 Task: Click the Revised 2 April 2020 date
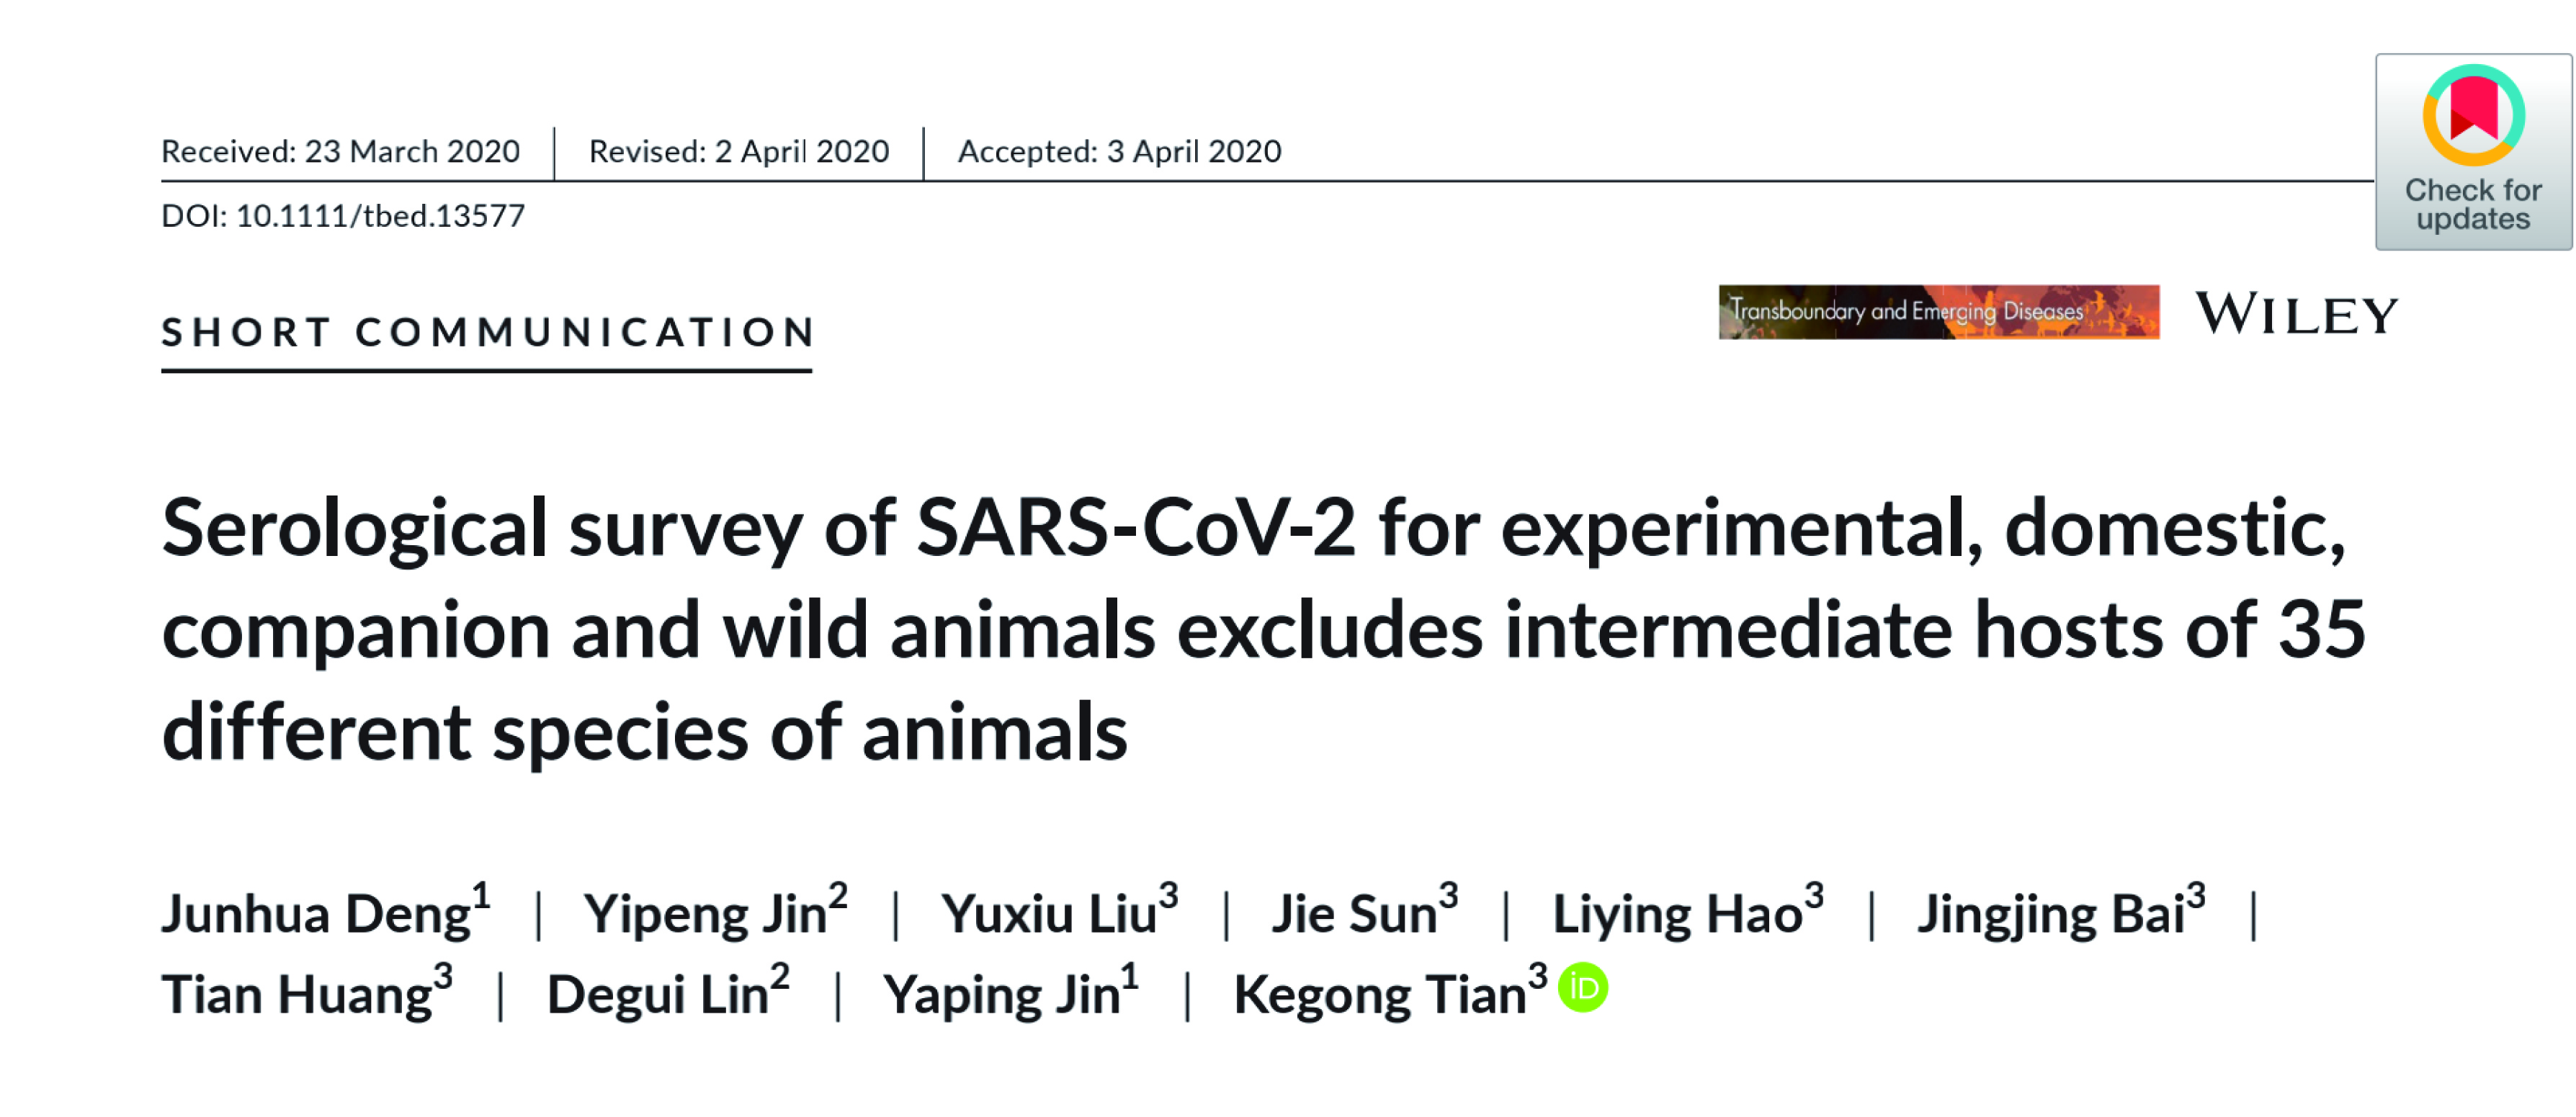(739, 151)
